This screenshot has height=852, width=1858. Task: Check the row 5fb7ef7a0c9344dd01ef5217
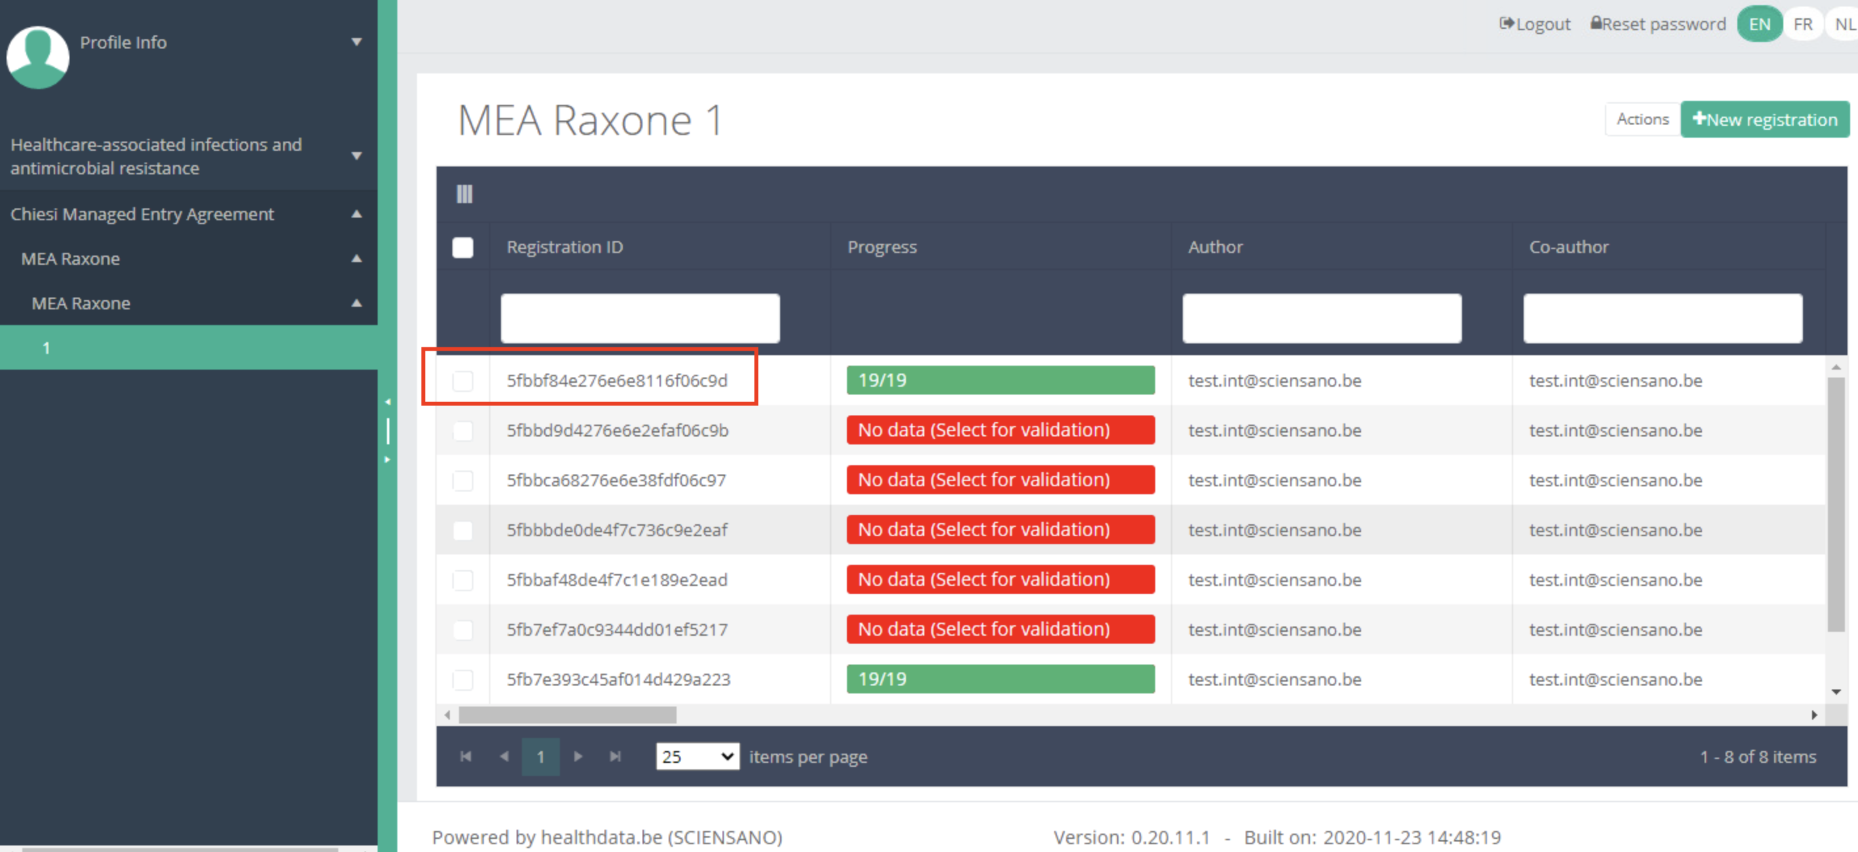[x=463, y=629]
